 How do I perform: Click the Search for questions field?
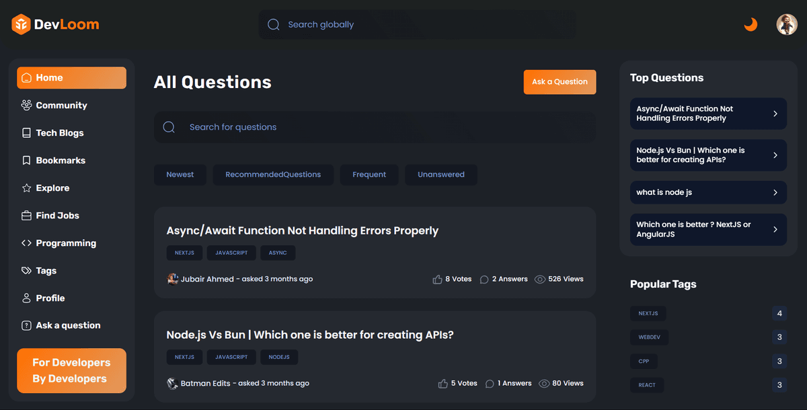pyautogui.click(x=375, y=127)
